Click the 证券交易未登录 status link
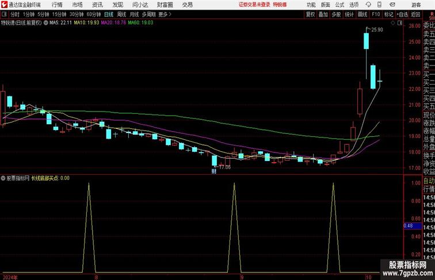Image resolution: width=435 pixels, height=280 pixels. point(254,5)
